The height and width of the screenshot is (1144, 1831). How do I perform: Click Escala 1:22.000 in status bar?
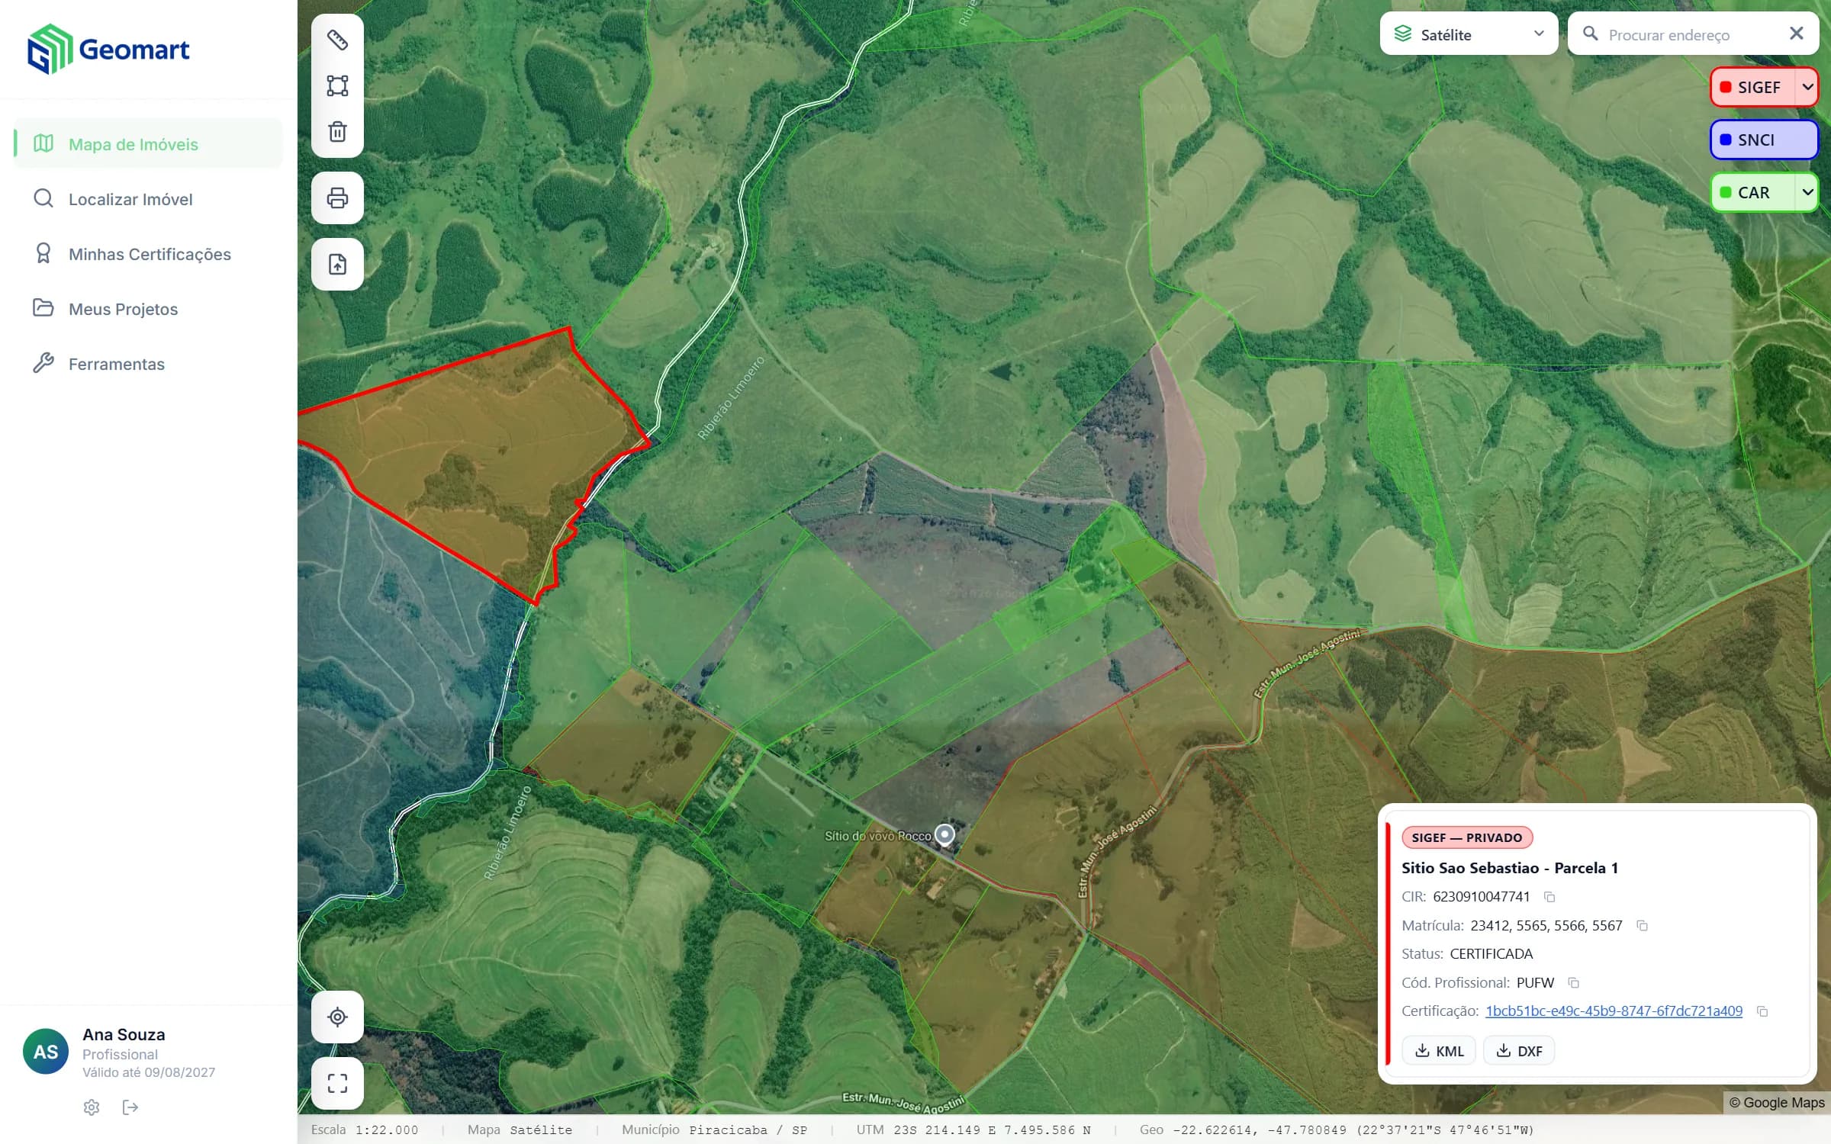(x=365, y=1130)
